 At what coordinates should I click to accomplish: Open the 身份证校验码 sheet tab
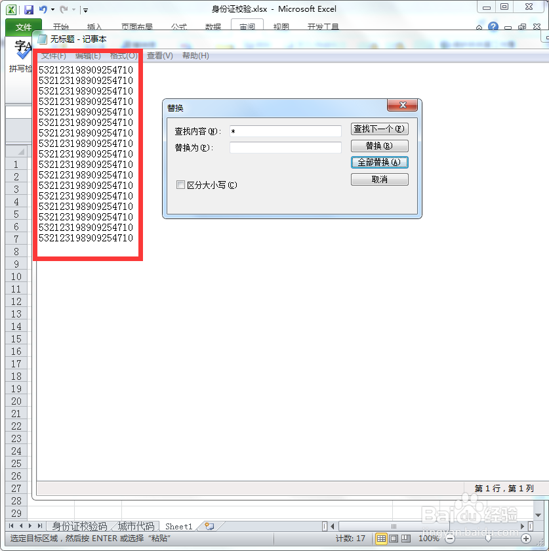pos(79,526)
